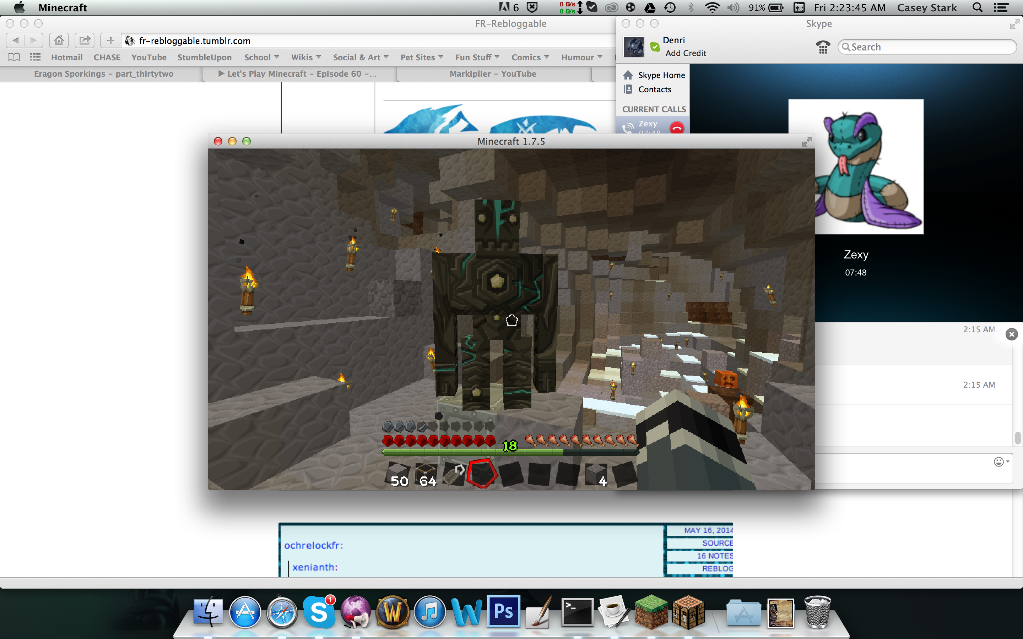Screen dimensions: 1023x639
Task: Click SOURCE link on Tumblr post
Action: pyautogui.click(x=718, y=543)
